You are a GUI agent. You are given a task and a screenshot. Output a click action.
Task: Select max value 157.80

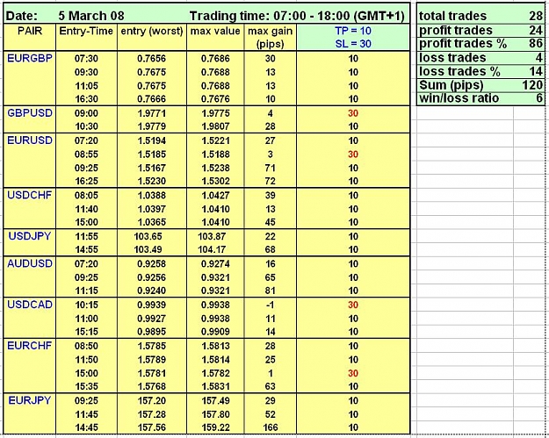(216, 414)
